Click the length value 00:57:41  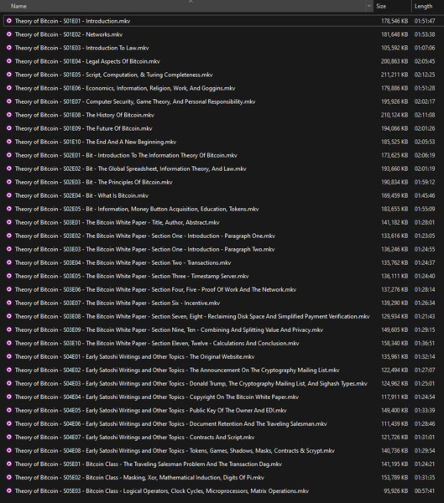[425, 490]
